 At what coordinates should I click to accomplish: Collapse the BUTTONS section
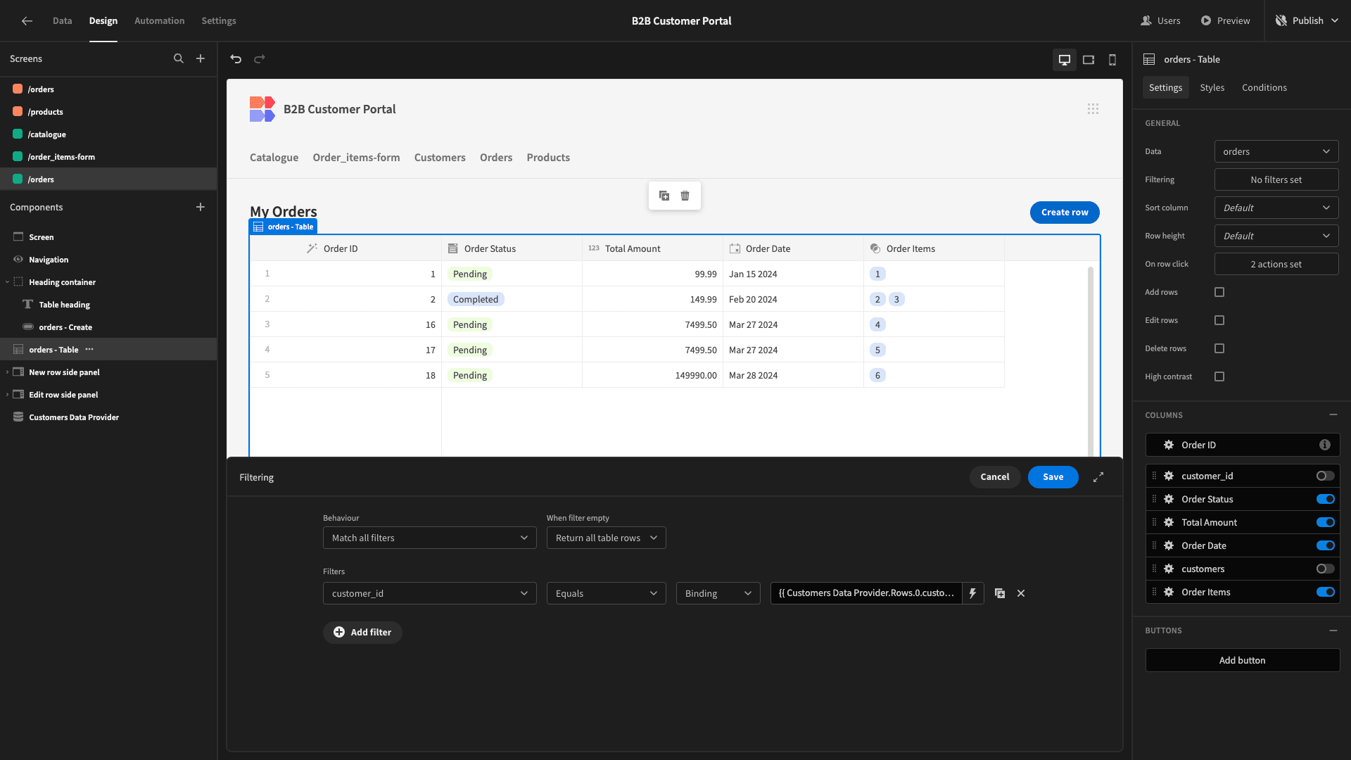(x=1333, y=631)
